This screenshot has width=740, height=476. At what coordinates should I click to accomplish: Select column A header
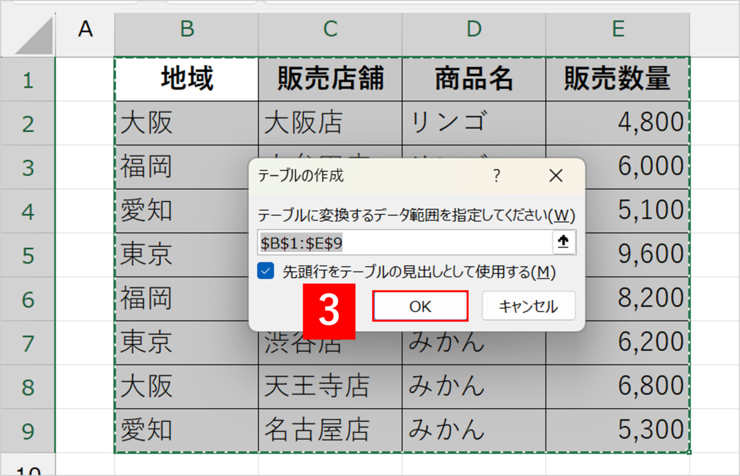coord(85,29)
